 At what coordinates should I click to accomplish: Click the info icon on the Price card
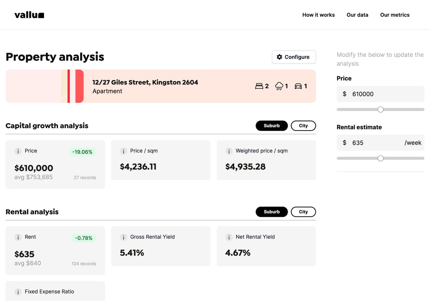point(18,151)
